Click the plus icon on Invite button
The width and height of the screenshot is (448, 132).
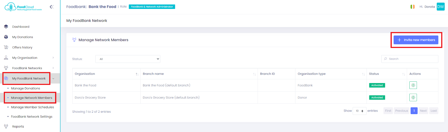point(400,40)
